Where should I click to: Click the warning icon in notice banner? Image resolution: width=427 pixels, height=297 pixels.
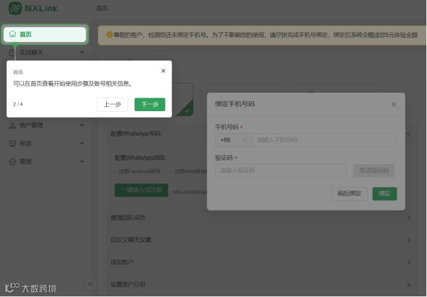pyautogui.click(x=109, y=35)
